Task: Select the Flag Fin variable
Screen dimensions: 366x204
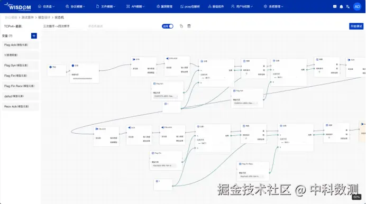Action: point(20,76)
